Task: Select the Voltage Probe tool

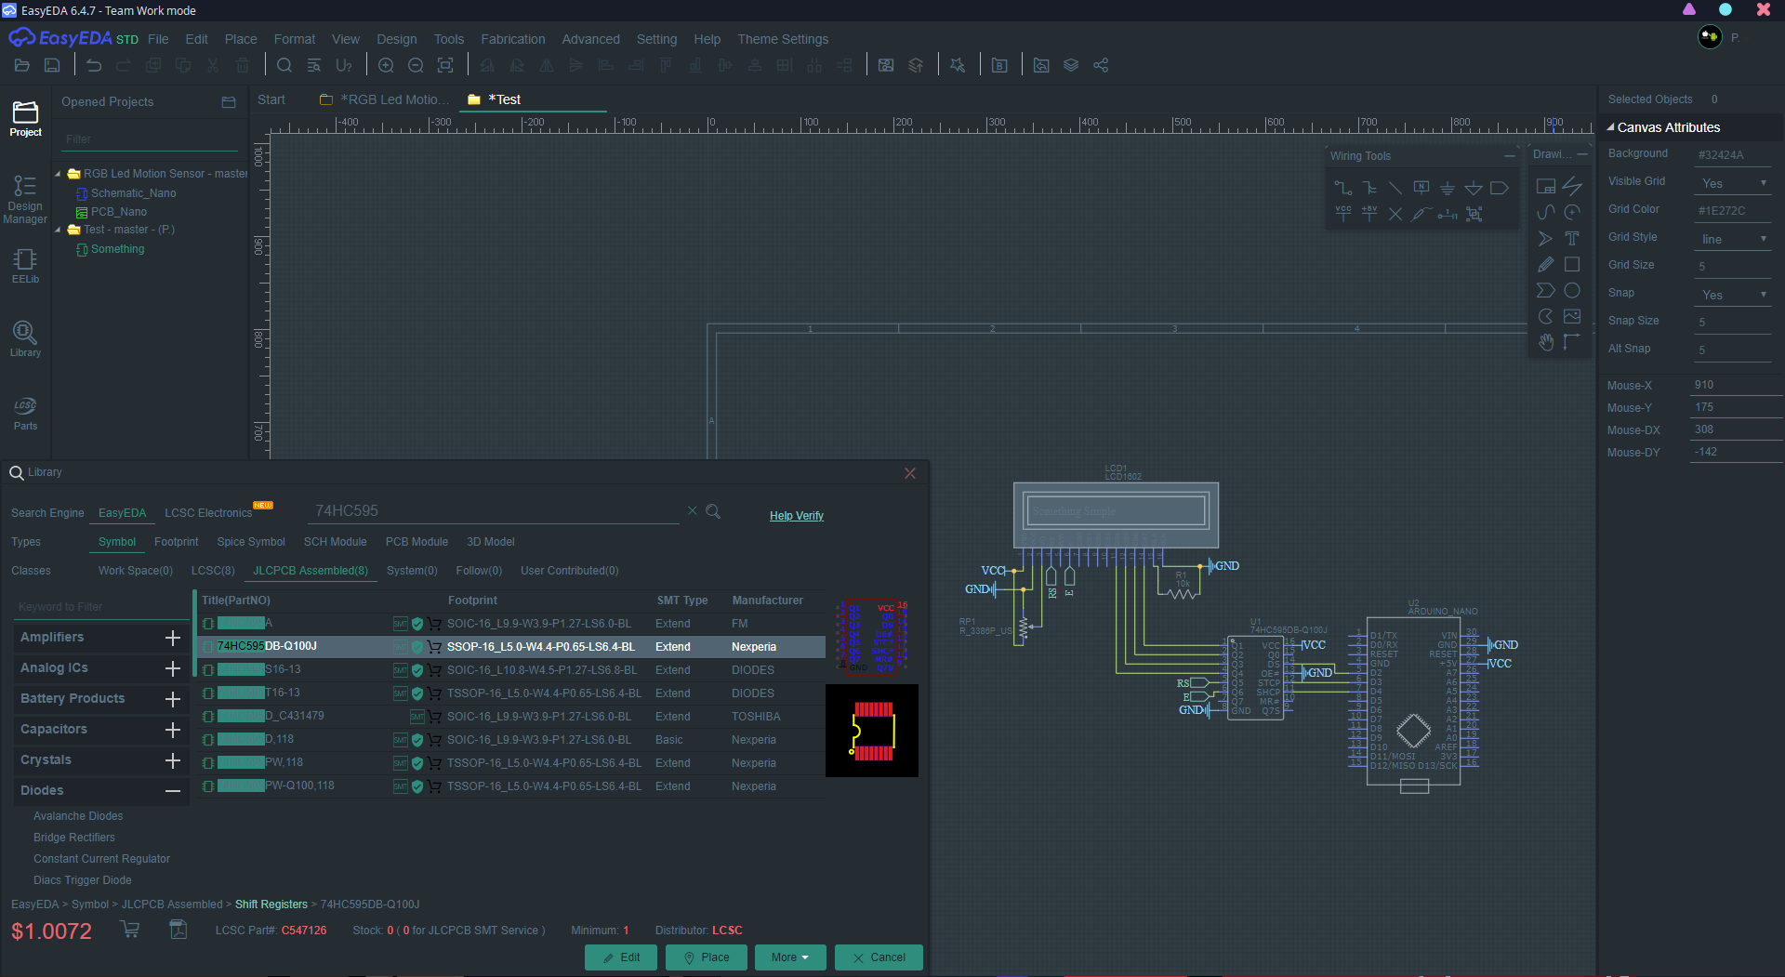Action: point(1421,214)
